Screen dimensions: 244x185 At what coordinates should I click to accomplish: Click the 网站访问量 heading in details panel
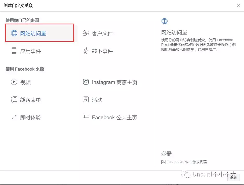174,33
